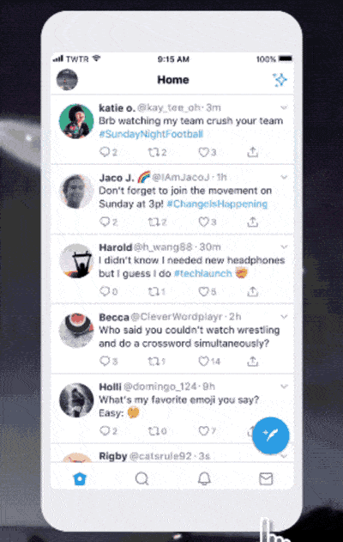This screenshot has width=343, height=542.
Task: Open the #ChangeIsHappening hashtag link
Action: (217, 204)
